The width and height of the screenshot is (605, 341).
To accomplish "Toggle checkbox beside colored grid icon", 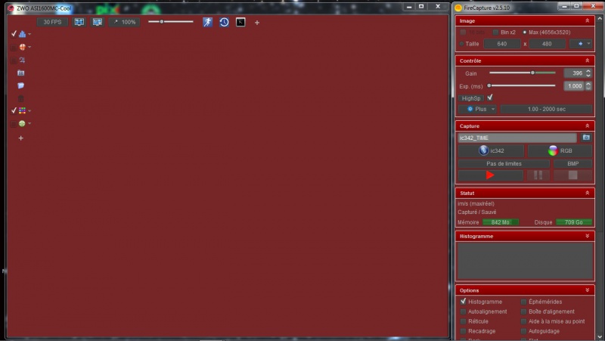I will [14, 110].
